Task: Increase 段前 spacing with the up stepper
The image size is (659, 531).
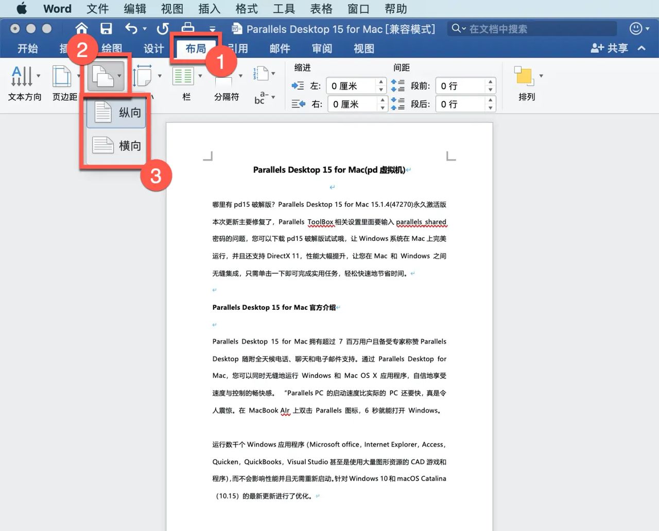Action: click(x=490, y=82)
